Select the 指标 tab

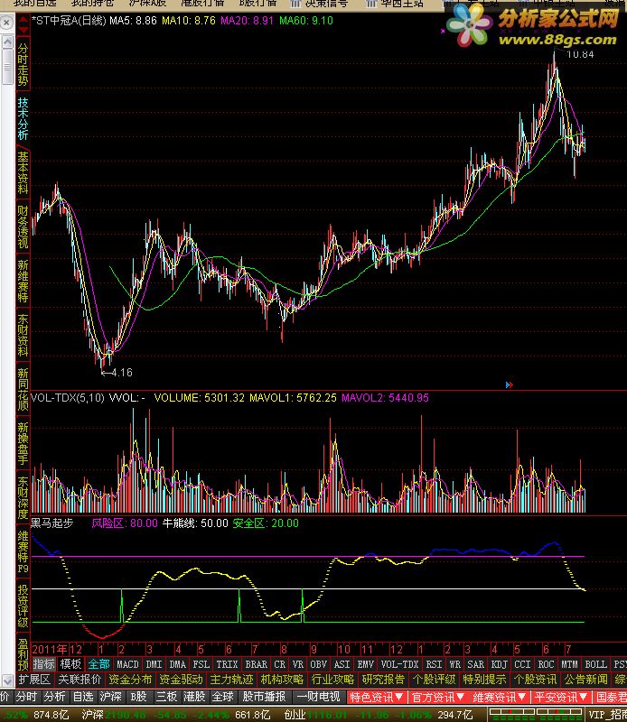43,664
